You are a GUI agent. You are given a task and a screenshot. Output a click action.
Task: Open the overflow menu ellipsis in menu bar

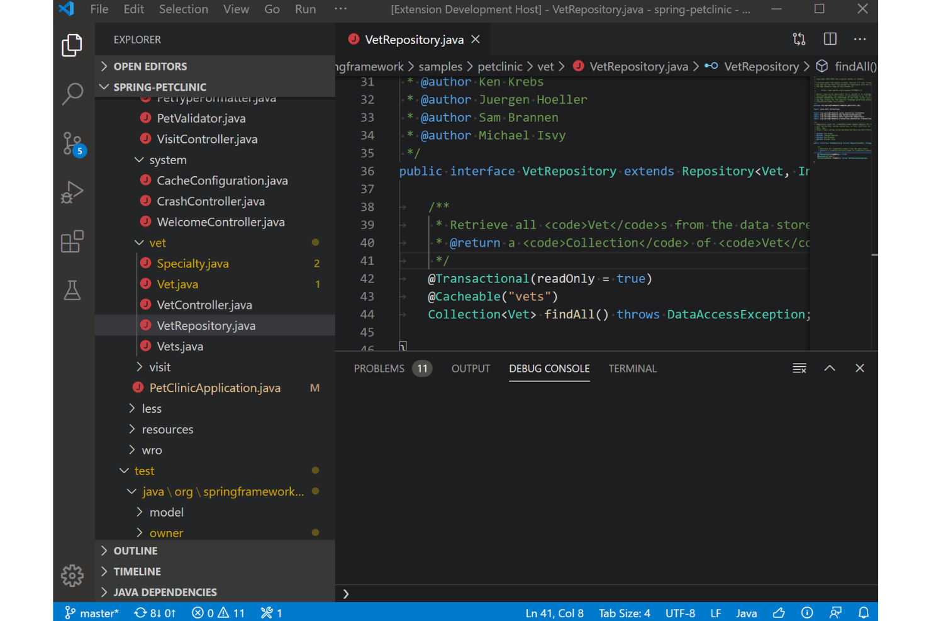pyautogui.click(x=340, y=9)
